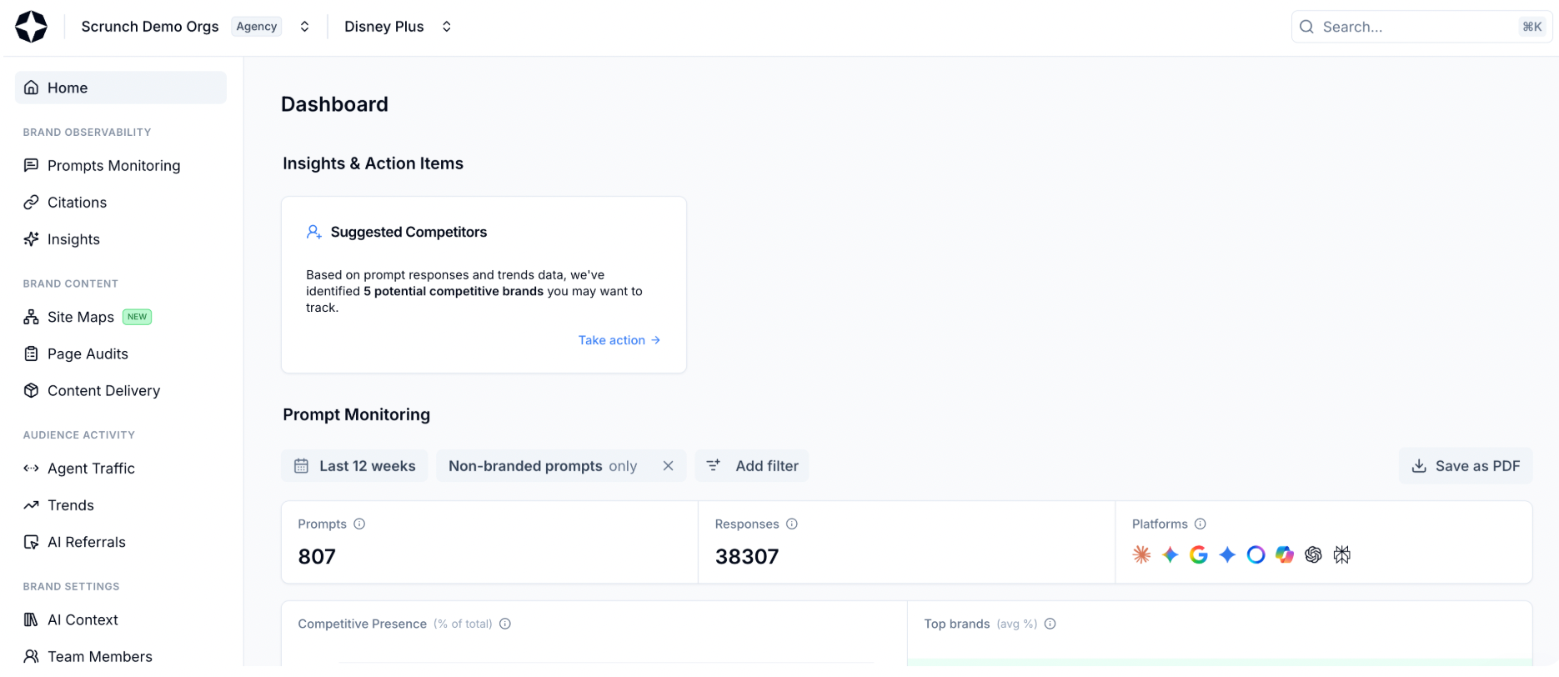The width and height of the screenshot is (1559, 677).
Task: Open the Disney Plus brand selector
Action: pyautogui.click(x=447, y=27)
